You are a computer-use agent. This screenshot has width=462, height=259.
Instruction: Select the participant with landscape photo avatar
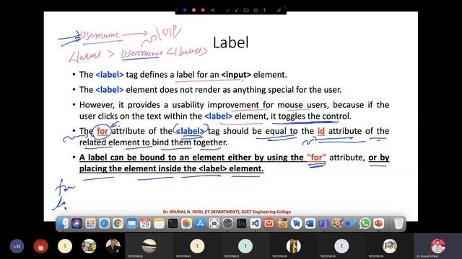[149, 246]
